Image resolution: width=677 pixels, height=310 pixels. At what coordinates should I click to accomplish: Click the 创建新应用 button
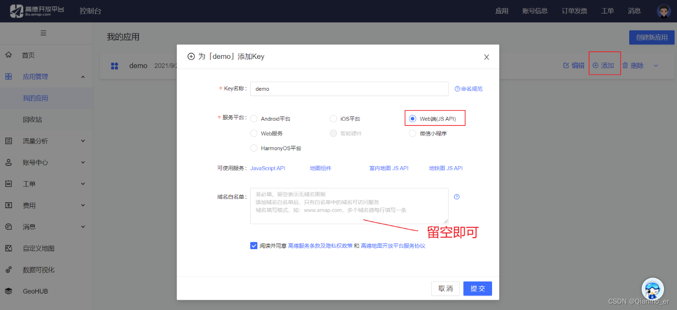652,37
